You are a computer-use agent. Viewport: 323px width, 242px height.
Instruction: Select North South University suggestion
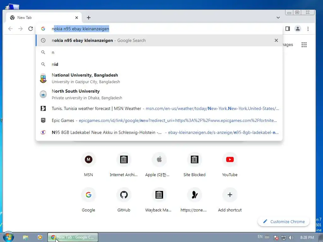[159, 95]
